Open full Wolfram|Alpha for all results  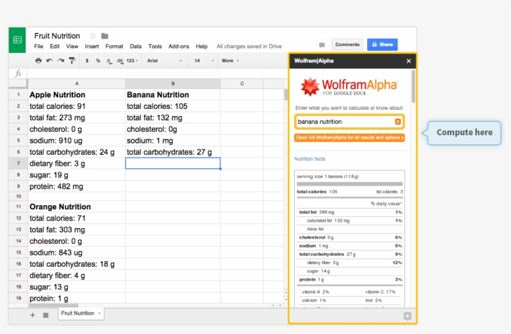tap(350, 138)
